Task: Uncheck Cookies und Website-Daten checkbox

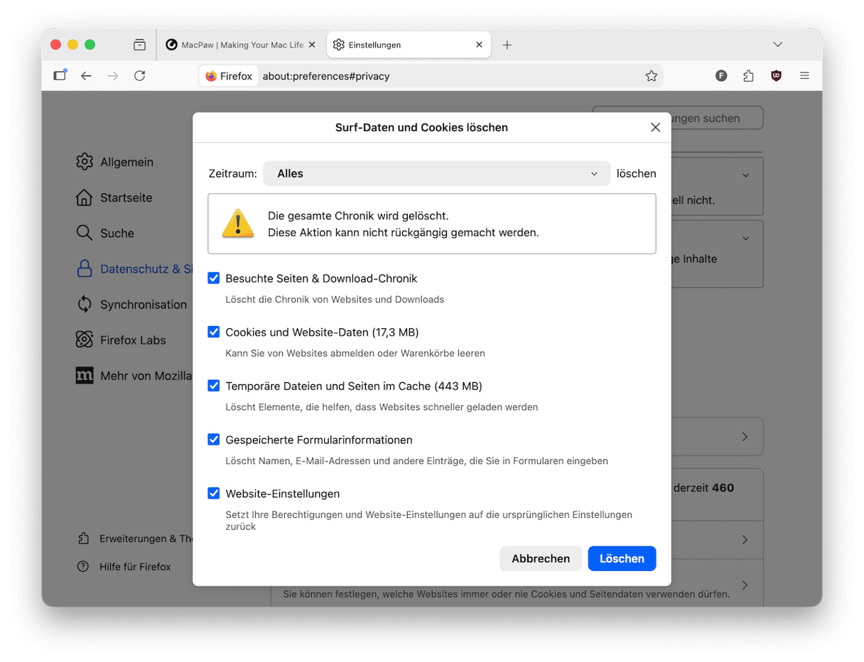Action: coord(213,332)
